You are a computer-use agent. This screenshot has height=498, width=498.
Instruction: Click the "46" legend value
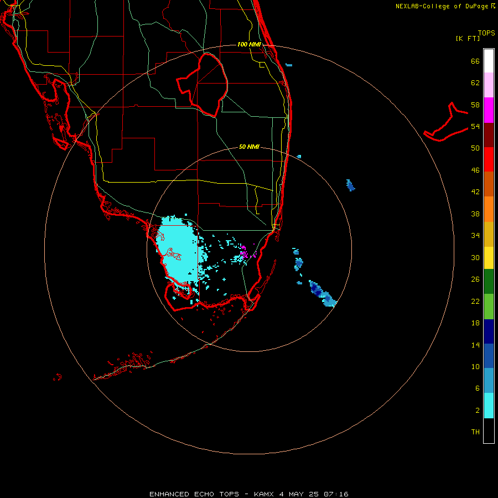(x=475, y=170)
